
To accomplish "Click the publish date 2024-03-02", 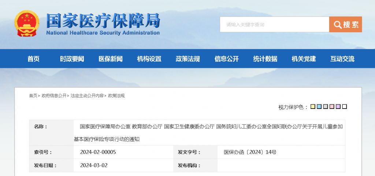I will pos(94,165).
